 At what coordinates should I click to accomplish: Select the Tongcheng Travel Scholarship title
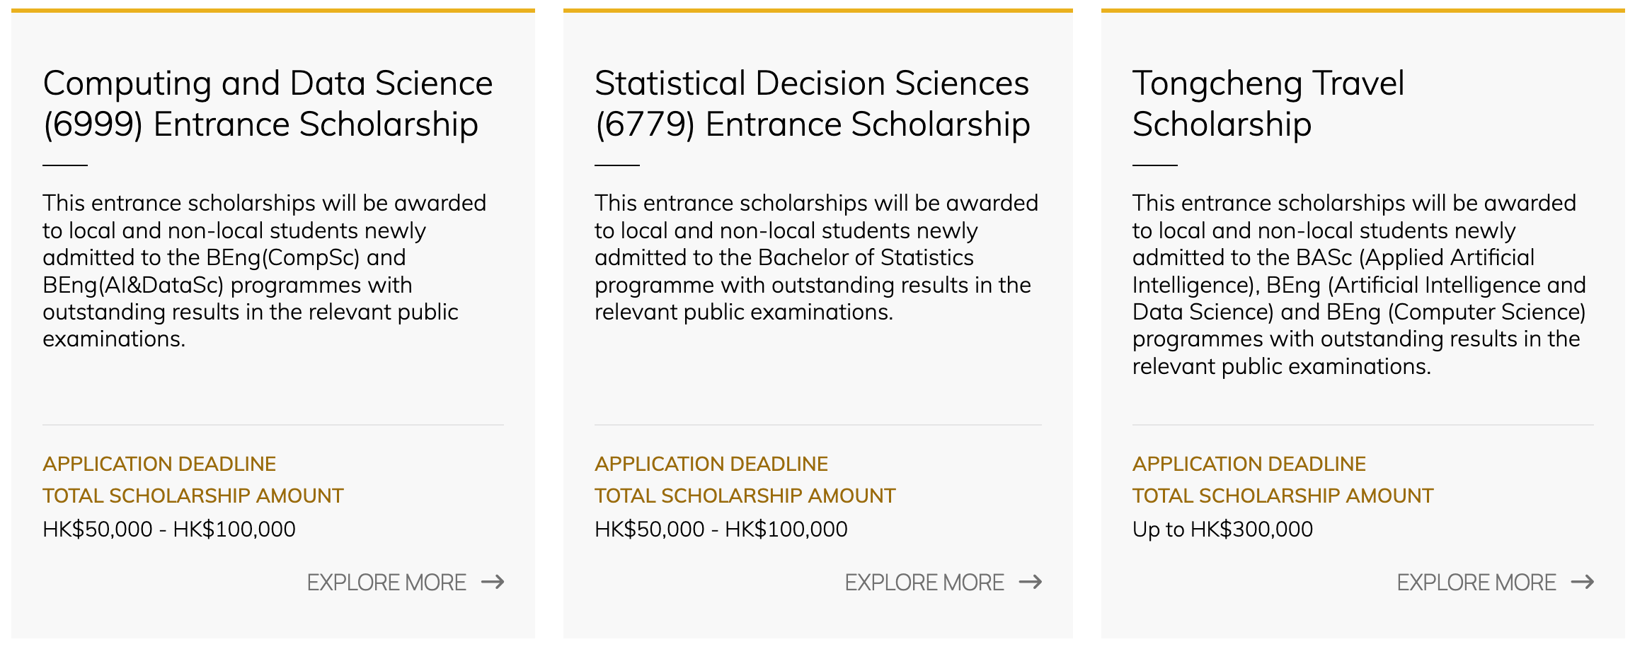(1268, 104)
